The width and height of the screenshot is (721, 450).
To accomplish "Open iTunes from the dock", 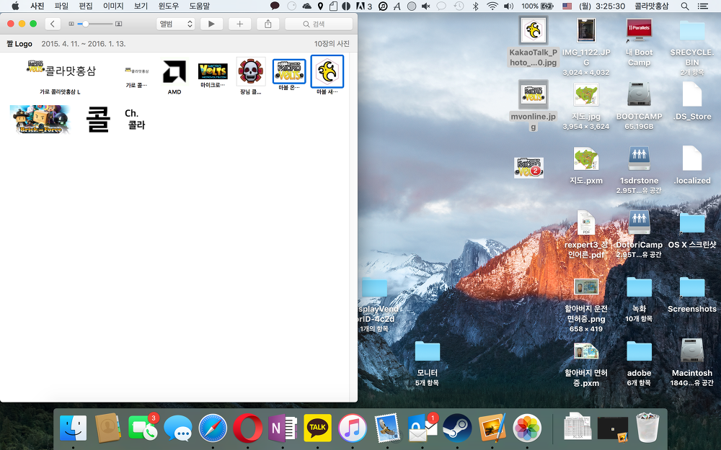I will pos(353,428).
